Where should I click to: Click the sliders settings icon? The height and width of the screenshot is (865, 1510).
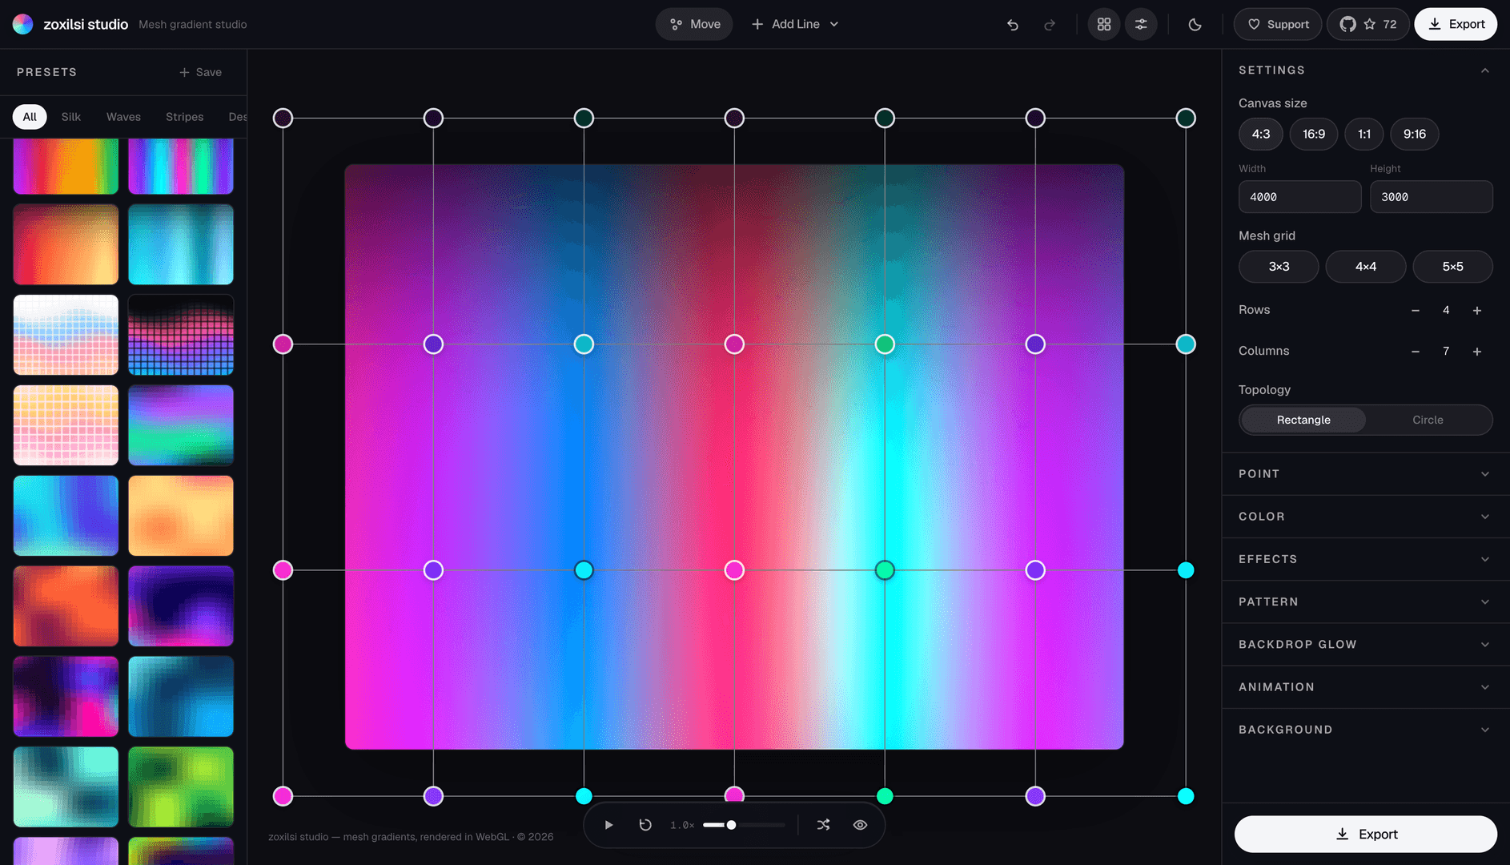(x=1141, y=25)
